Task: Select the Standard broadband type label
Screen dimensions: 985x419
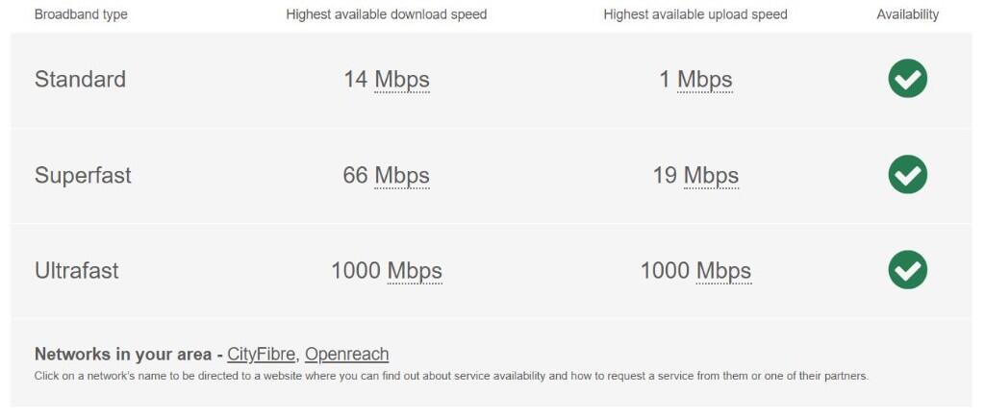Action: (x=80, y=80)
